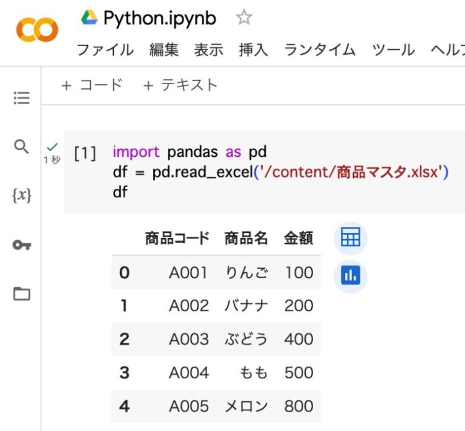
Task: Open the ファイル menu
Action: (105, 50)
